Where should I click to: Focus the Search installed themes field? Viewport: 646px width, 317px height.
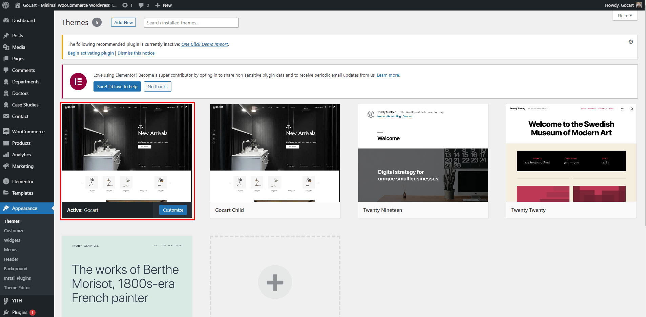point(191,23)
